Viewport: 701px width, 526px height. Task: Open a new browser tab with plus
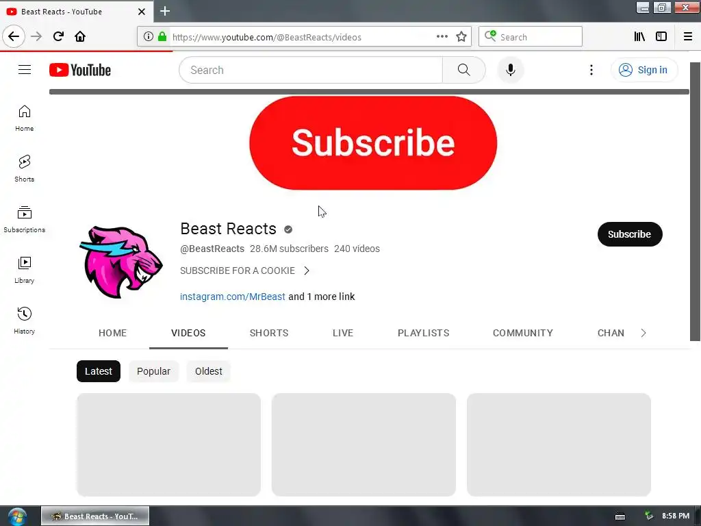165,11
